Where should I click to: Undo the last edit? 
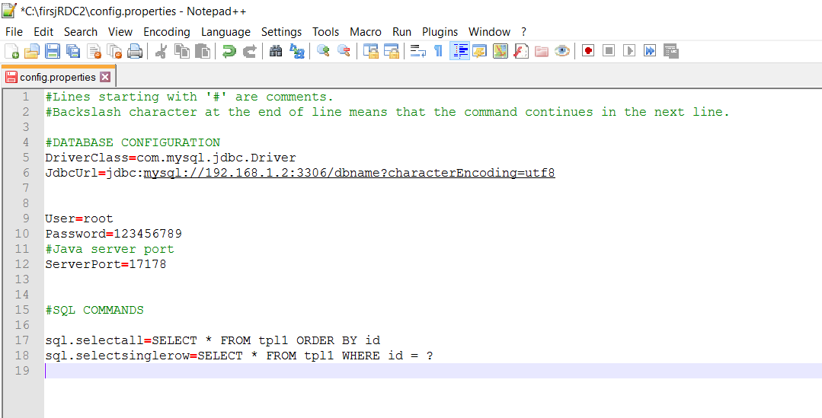pos(229,51)
